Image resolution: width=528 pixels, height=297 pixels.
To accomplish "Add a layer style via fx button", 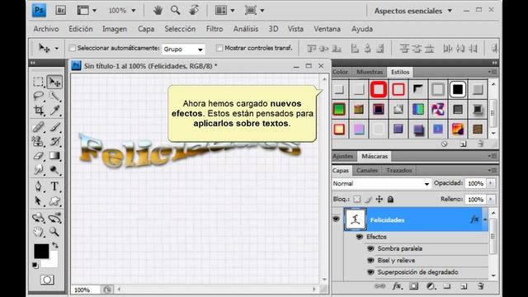I will (397, 286).
